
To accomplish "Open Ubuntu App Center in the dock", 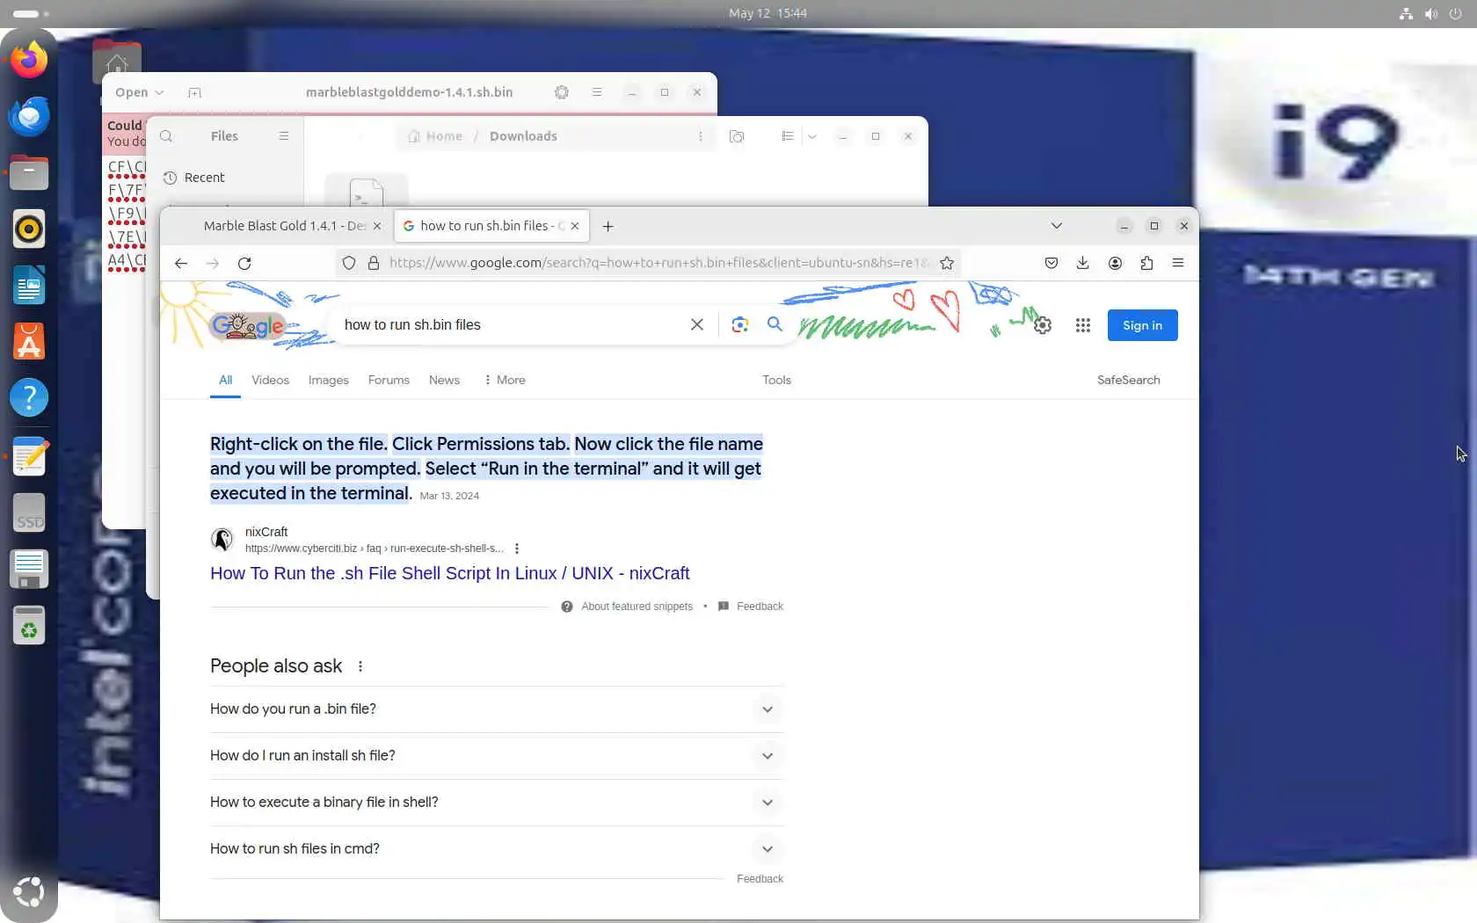I will [29, 341].
